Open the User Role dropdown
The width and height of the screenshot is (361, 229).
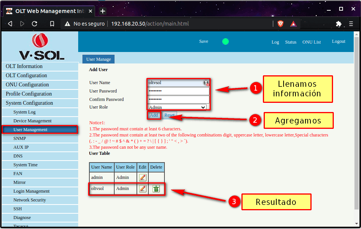click(x=177, y=107)
